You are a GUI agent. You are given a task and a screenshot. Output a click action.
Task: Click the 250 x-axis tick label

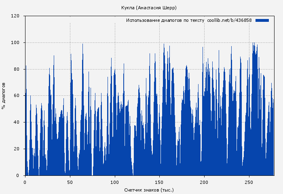[x=249, y=181]
